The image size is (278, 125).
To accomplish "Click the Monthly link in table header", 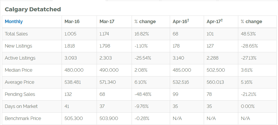I will click(14, 22).
